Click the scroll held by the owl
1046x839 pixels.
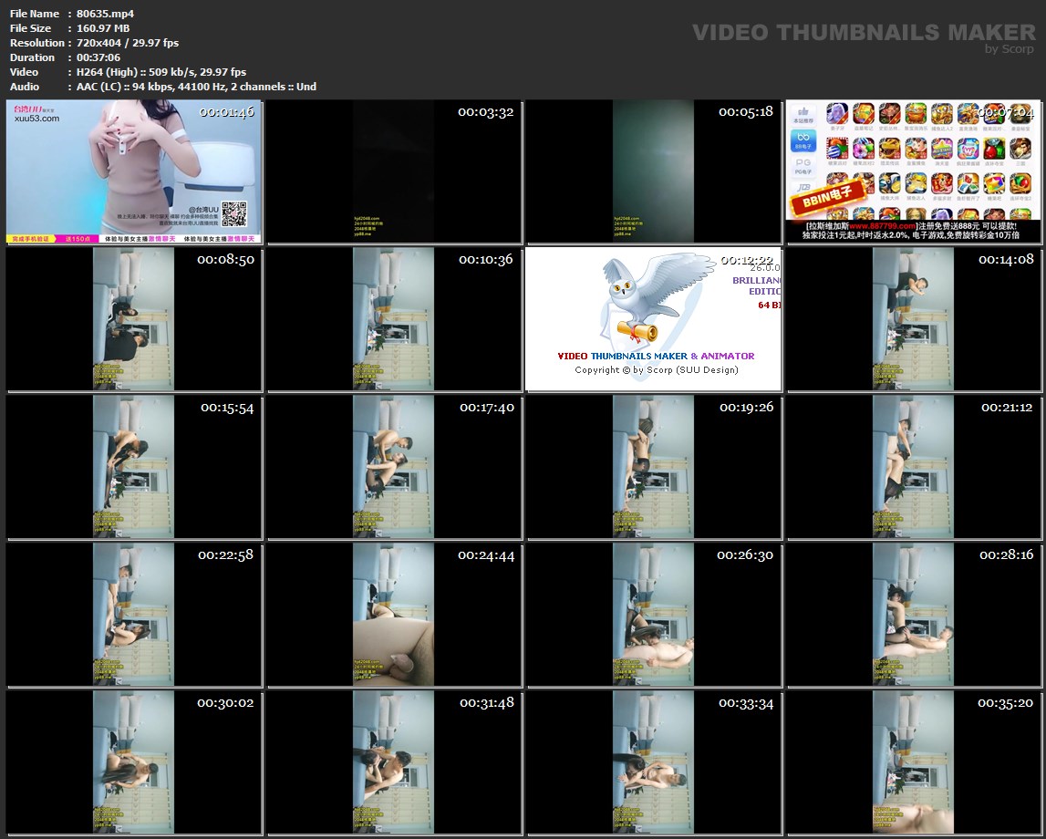click(x=636, y=329)
